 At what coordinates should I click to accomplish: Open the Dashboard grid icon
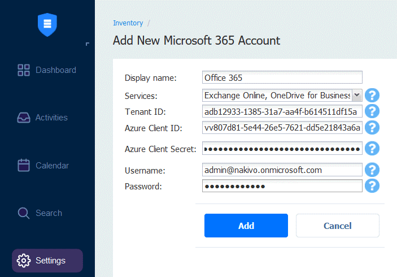(24, 70)
